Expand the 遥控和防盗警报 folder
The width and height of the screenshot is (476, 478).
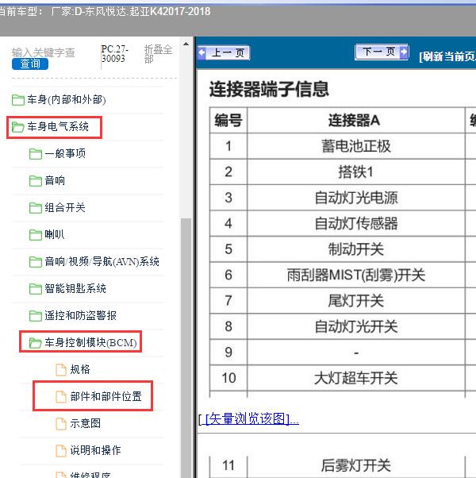(80, 316)
